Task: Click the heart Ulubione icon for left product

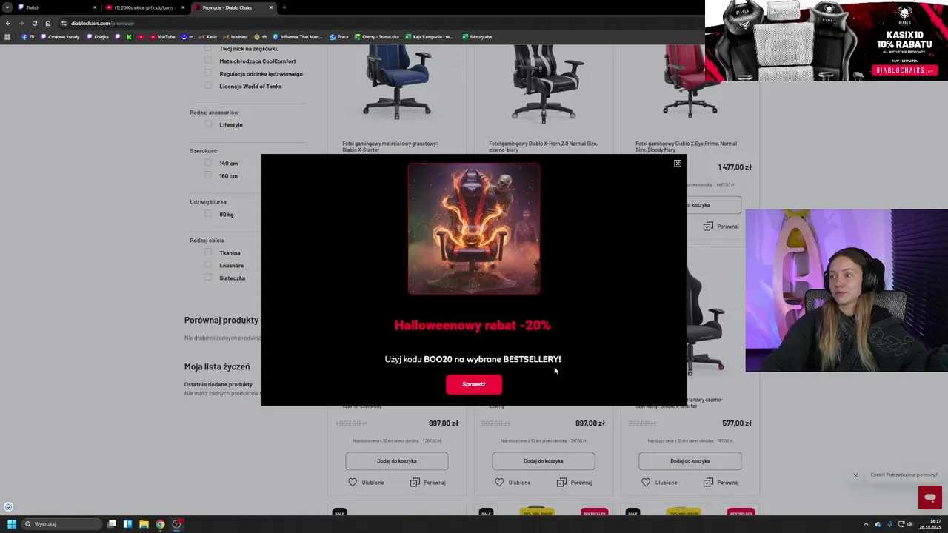Action: pyautogui.click(x=353, y=483)
